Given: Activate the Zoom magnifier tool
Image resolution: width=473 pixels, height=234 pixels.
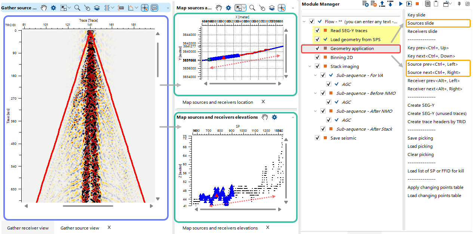Looking at the screenshot, I should click(77, 7).
